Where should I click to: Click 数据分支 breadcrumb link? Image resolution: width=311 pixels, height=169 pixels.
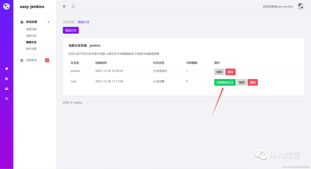pos(84,22)
